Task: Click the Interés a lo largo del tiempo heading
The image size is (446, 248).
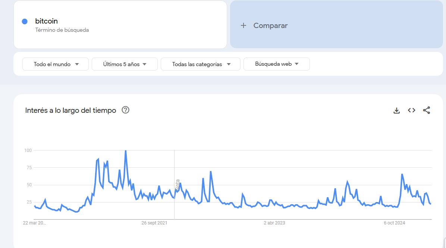Action: click(70, 111)
